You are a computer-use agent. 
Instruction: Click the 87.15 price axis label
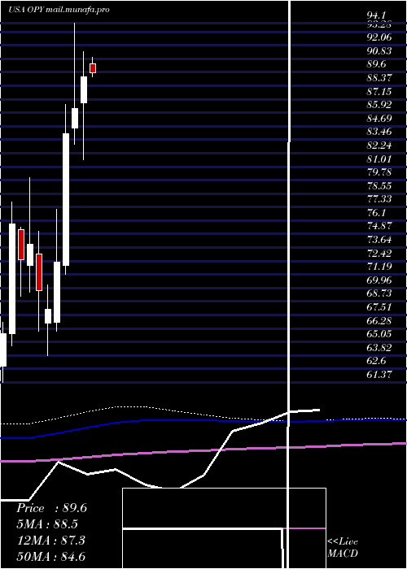379,91
